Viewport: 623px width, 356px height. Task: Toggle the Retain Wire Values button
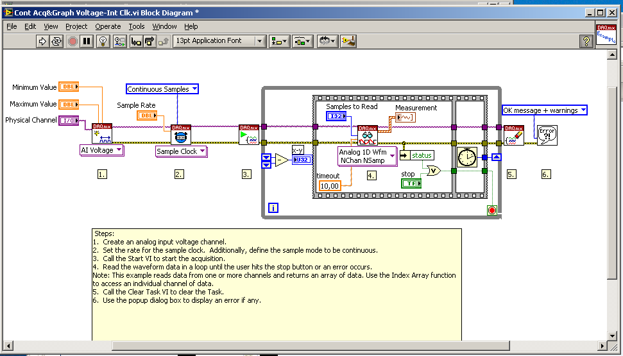pyautogui.click(x=119, y=41)
